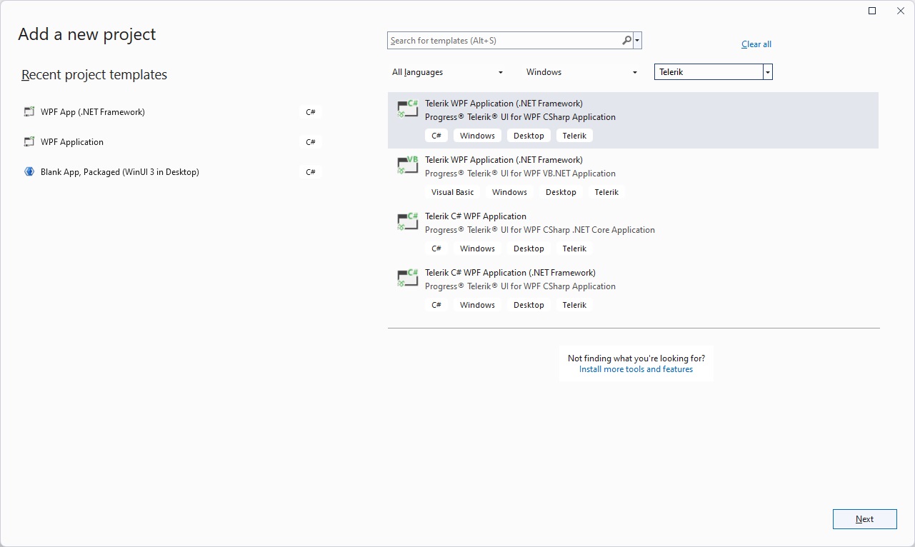The height and width of the screenshot is (547, 915).
Task: Click the search magnifier icon
Action: click(x=625, y=40)
